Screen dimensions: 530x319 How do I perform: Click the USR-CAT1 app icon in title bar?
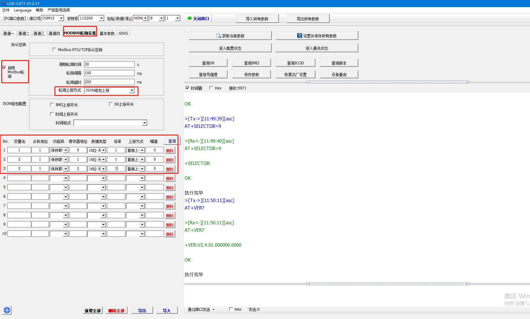tap(3, 3)
